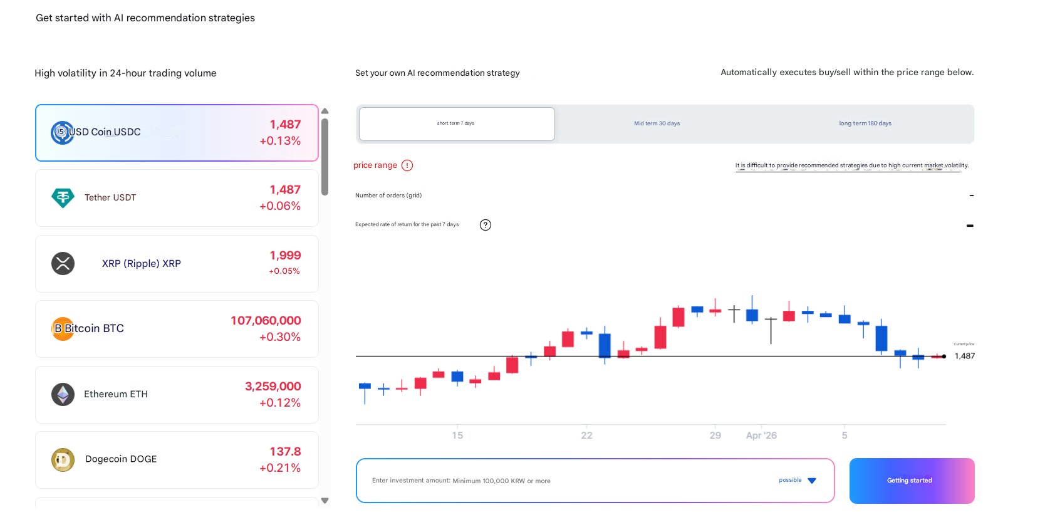Image resolution: width=1045 pixels, height=527 pixels.
Task: Click the USD Coin USDC coin icon
Action: point(62,133)
